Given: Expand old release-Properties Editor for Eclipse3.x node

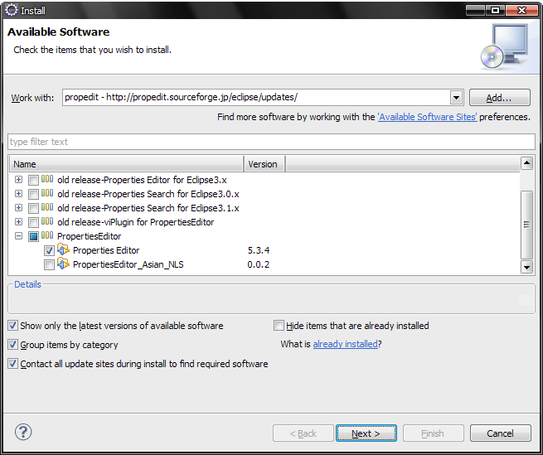Looking at the screenshot, I should pos(19,180).
